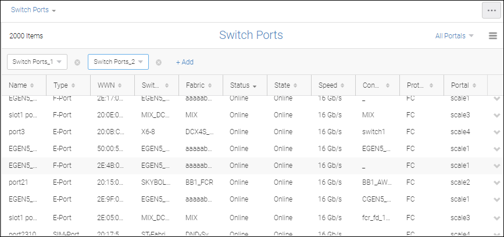The width and height of the screenshot is (504, 237).
Task: Expand the port3 row details
Action: (x=496, y=132)
